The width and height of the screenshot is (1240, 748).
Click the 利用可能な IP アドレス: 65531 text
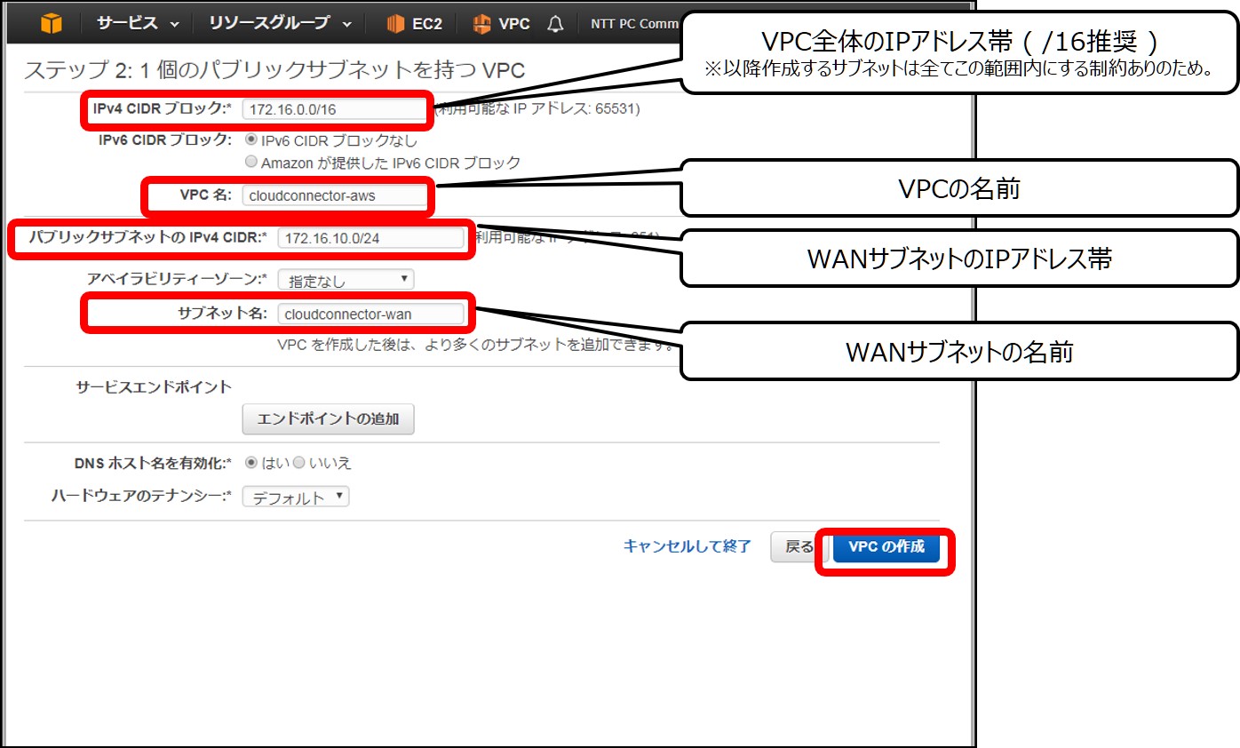click(x=537, y=109)
